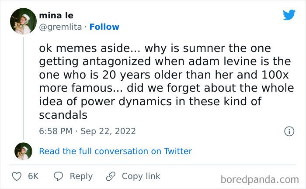
Task: Open the mina le display name
Action: pyautogui.click(x=56, y=16)
